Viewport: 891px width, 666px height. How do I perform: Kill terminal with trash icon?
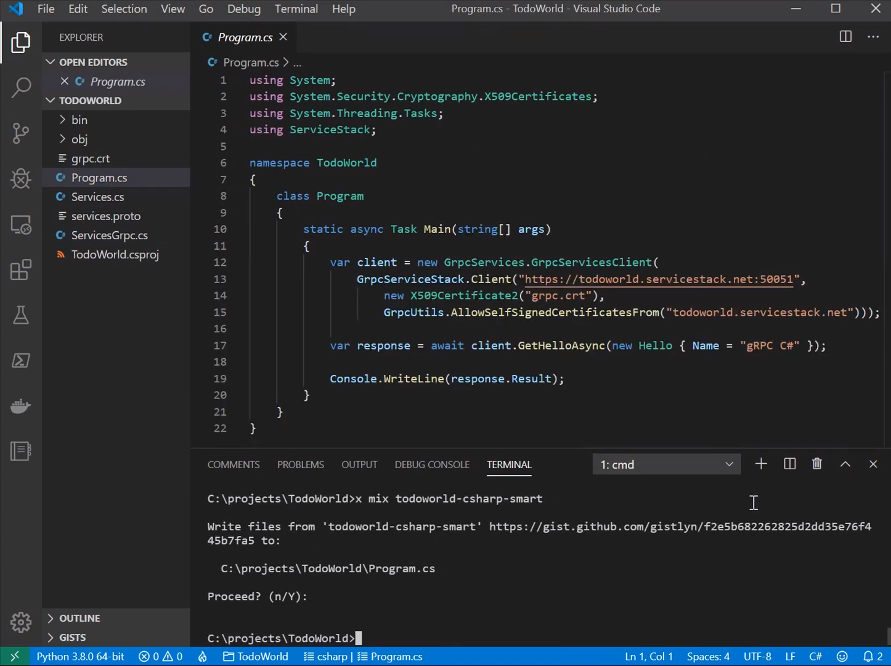pos(816,464)
